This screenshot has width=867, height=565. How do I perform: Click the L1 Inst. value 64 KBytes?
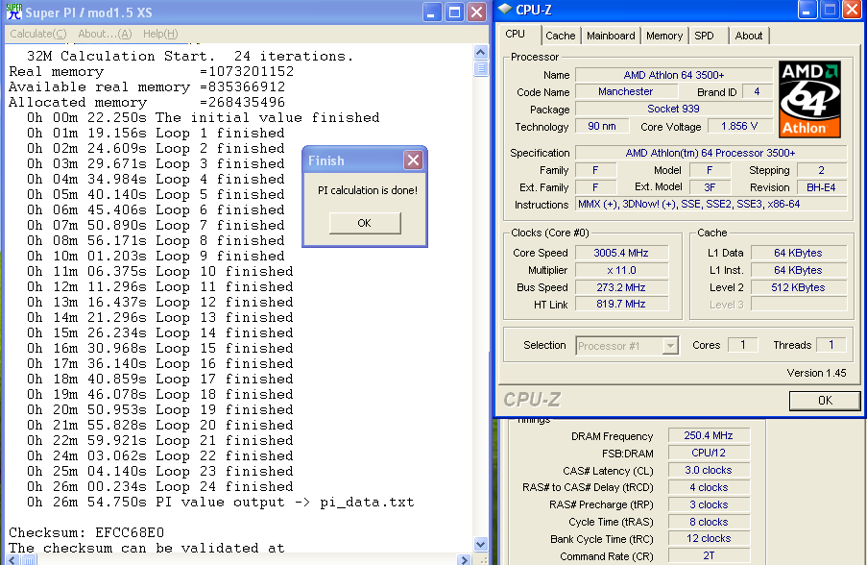click(x=799, y=270)
